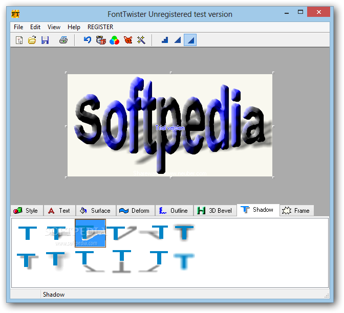344x313 pixels.
Task: Select the bottom-row first offset drop-shadow T preset
Action: point(28,261)
